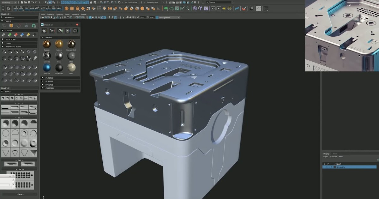Image resolution: width=379 pixels, height=199 pixels.
Task: Switch to the Anim tab in layer editor
Action: pyautogui.click(x=335, y=154)
